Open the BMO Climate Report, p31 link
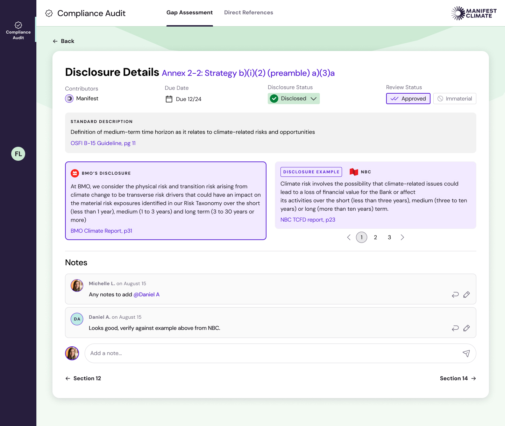The image size is (505, 426). coord(101,231)
